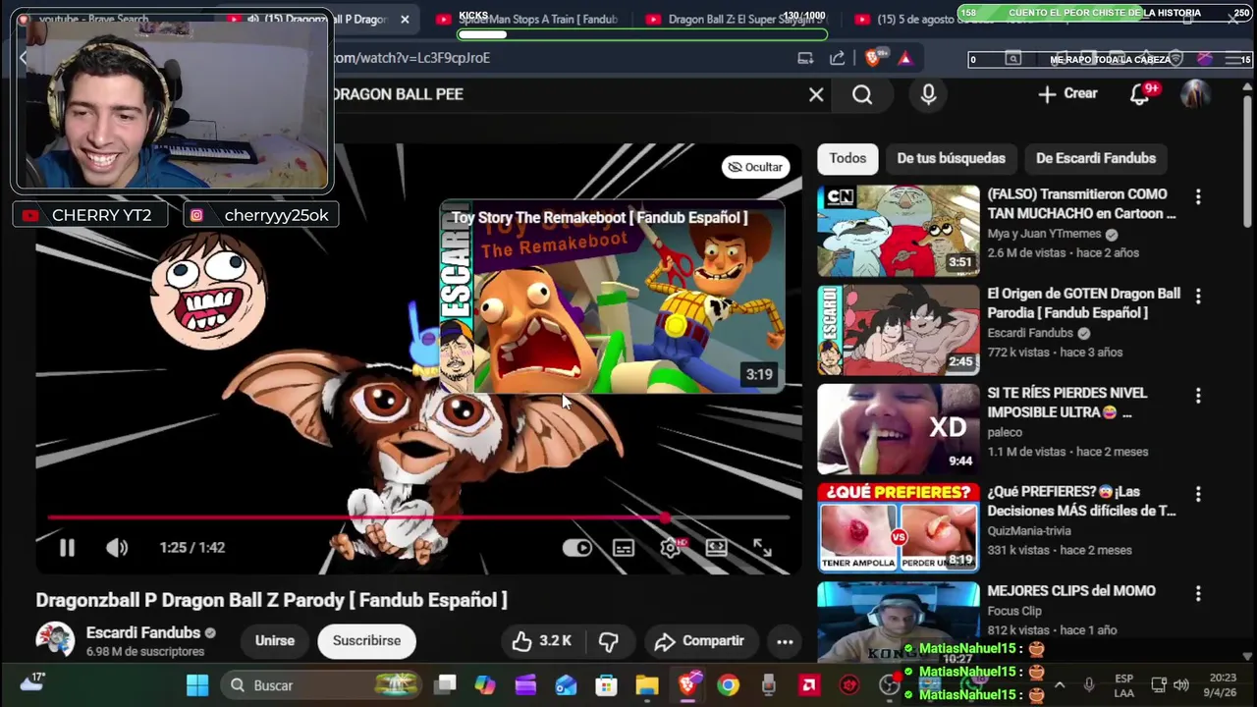Open options for the ¿Qué PREFIERES? video

[1197, 495]
